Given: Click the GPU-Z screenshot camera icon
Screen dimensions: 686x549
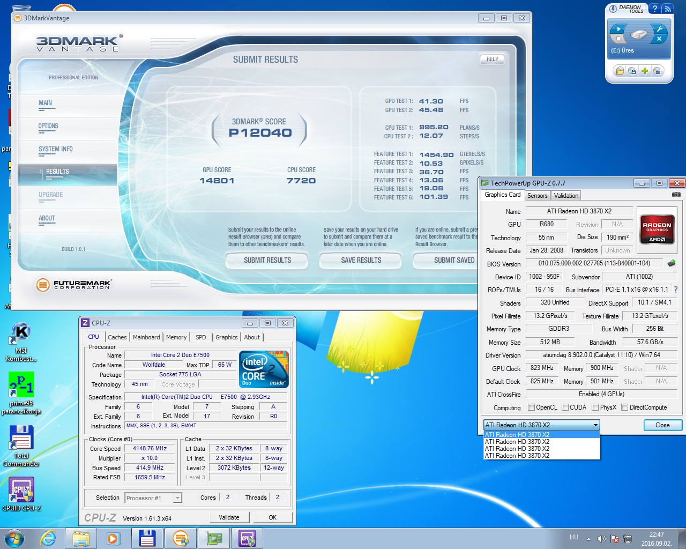Looking at the screenshot, I should point(676,195).
